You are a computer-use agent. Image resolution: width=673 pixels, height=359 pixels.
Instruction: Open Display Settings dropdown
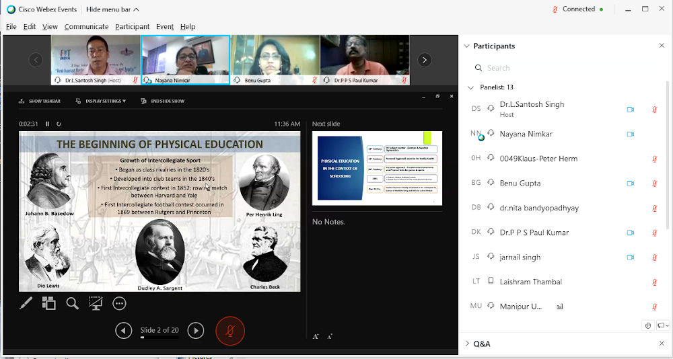[x=100, y=102]
